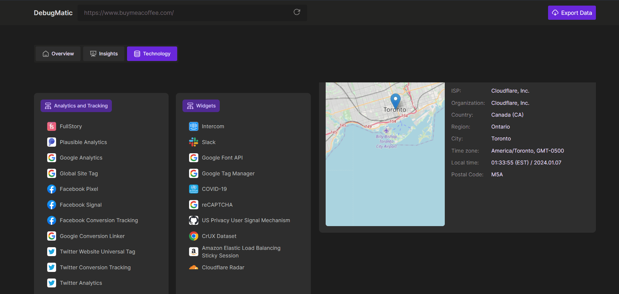The image size is (619, 294).
Task: Click the M5A postal code value
Action: pyautogui.click(x=497, y=174)
